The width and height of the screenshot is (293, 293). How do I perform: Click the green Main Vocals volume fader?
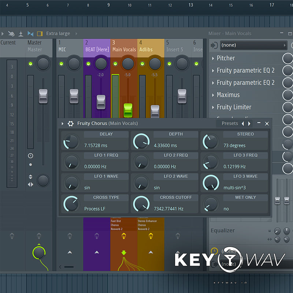pos(128,110)
